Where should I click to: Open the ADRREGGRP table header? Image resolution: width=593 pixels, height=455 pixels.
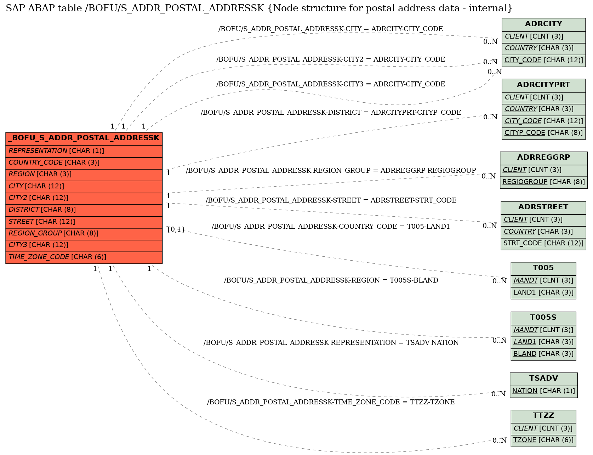(x=543, y=158)
